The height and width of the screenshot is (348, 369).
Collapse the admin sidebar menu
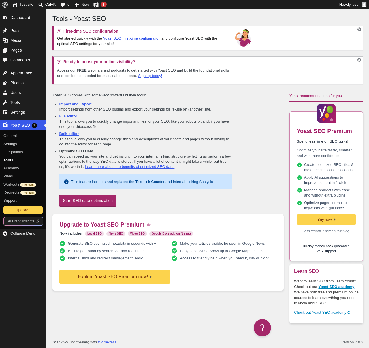point(23,233)
